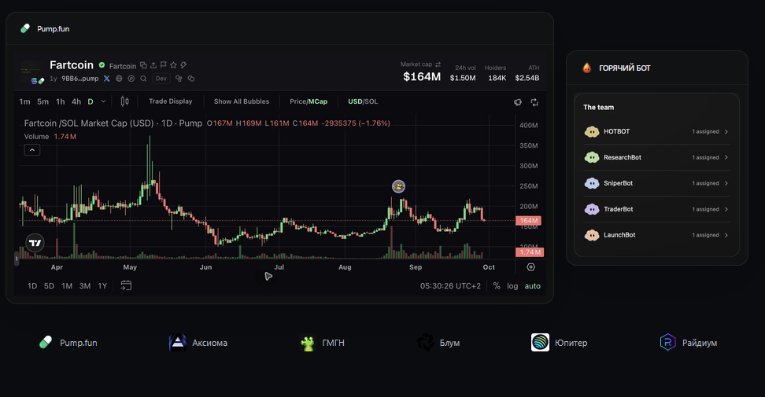Copy the Fartcoin name via copy icon
The width and height of the screenshot is (765, 397).
tap(143, 65)
